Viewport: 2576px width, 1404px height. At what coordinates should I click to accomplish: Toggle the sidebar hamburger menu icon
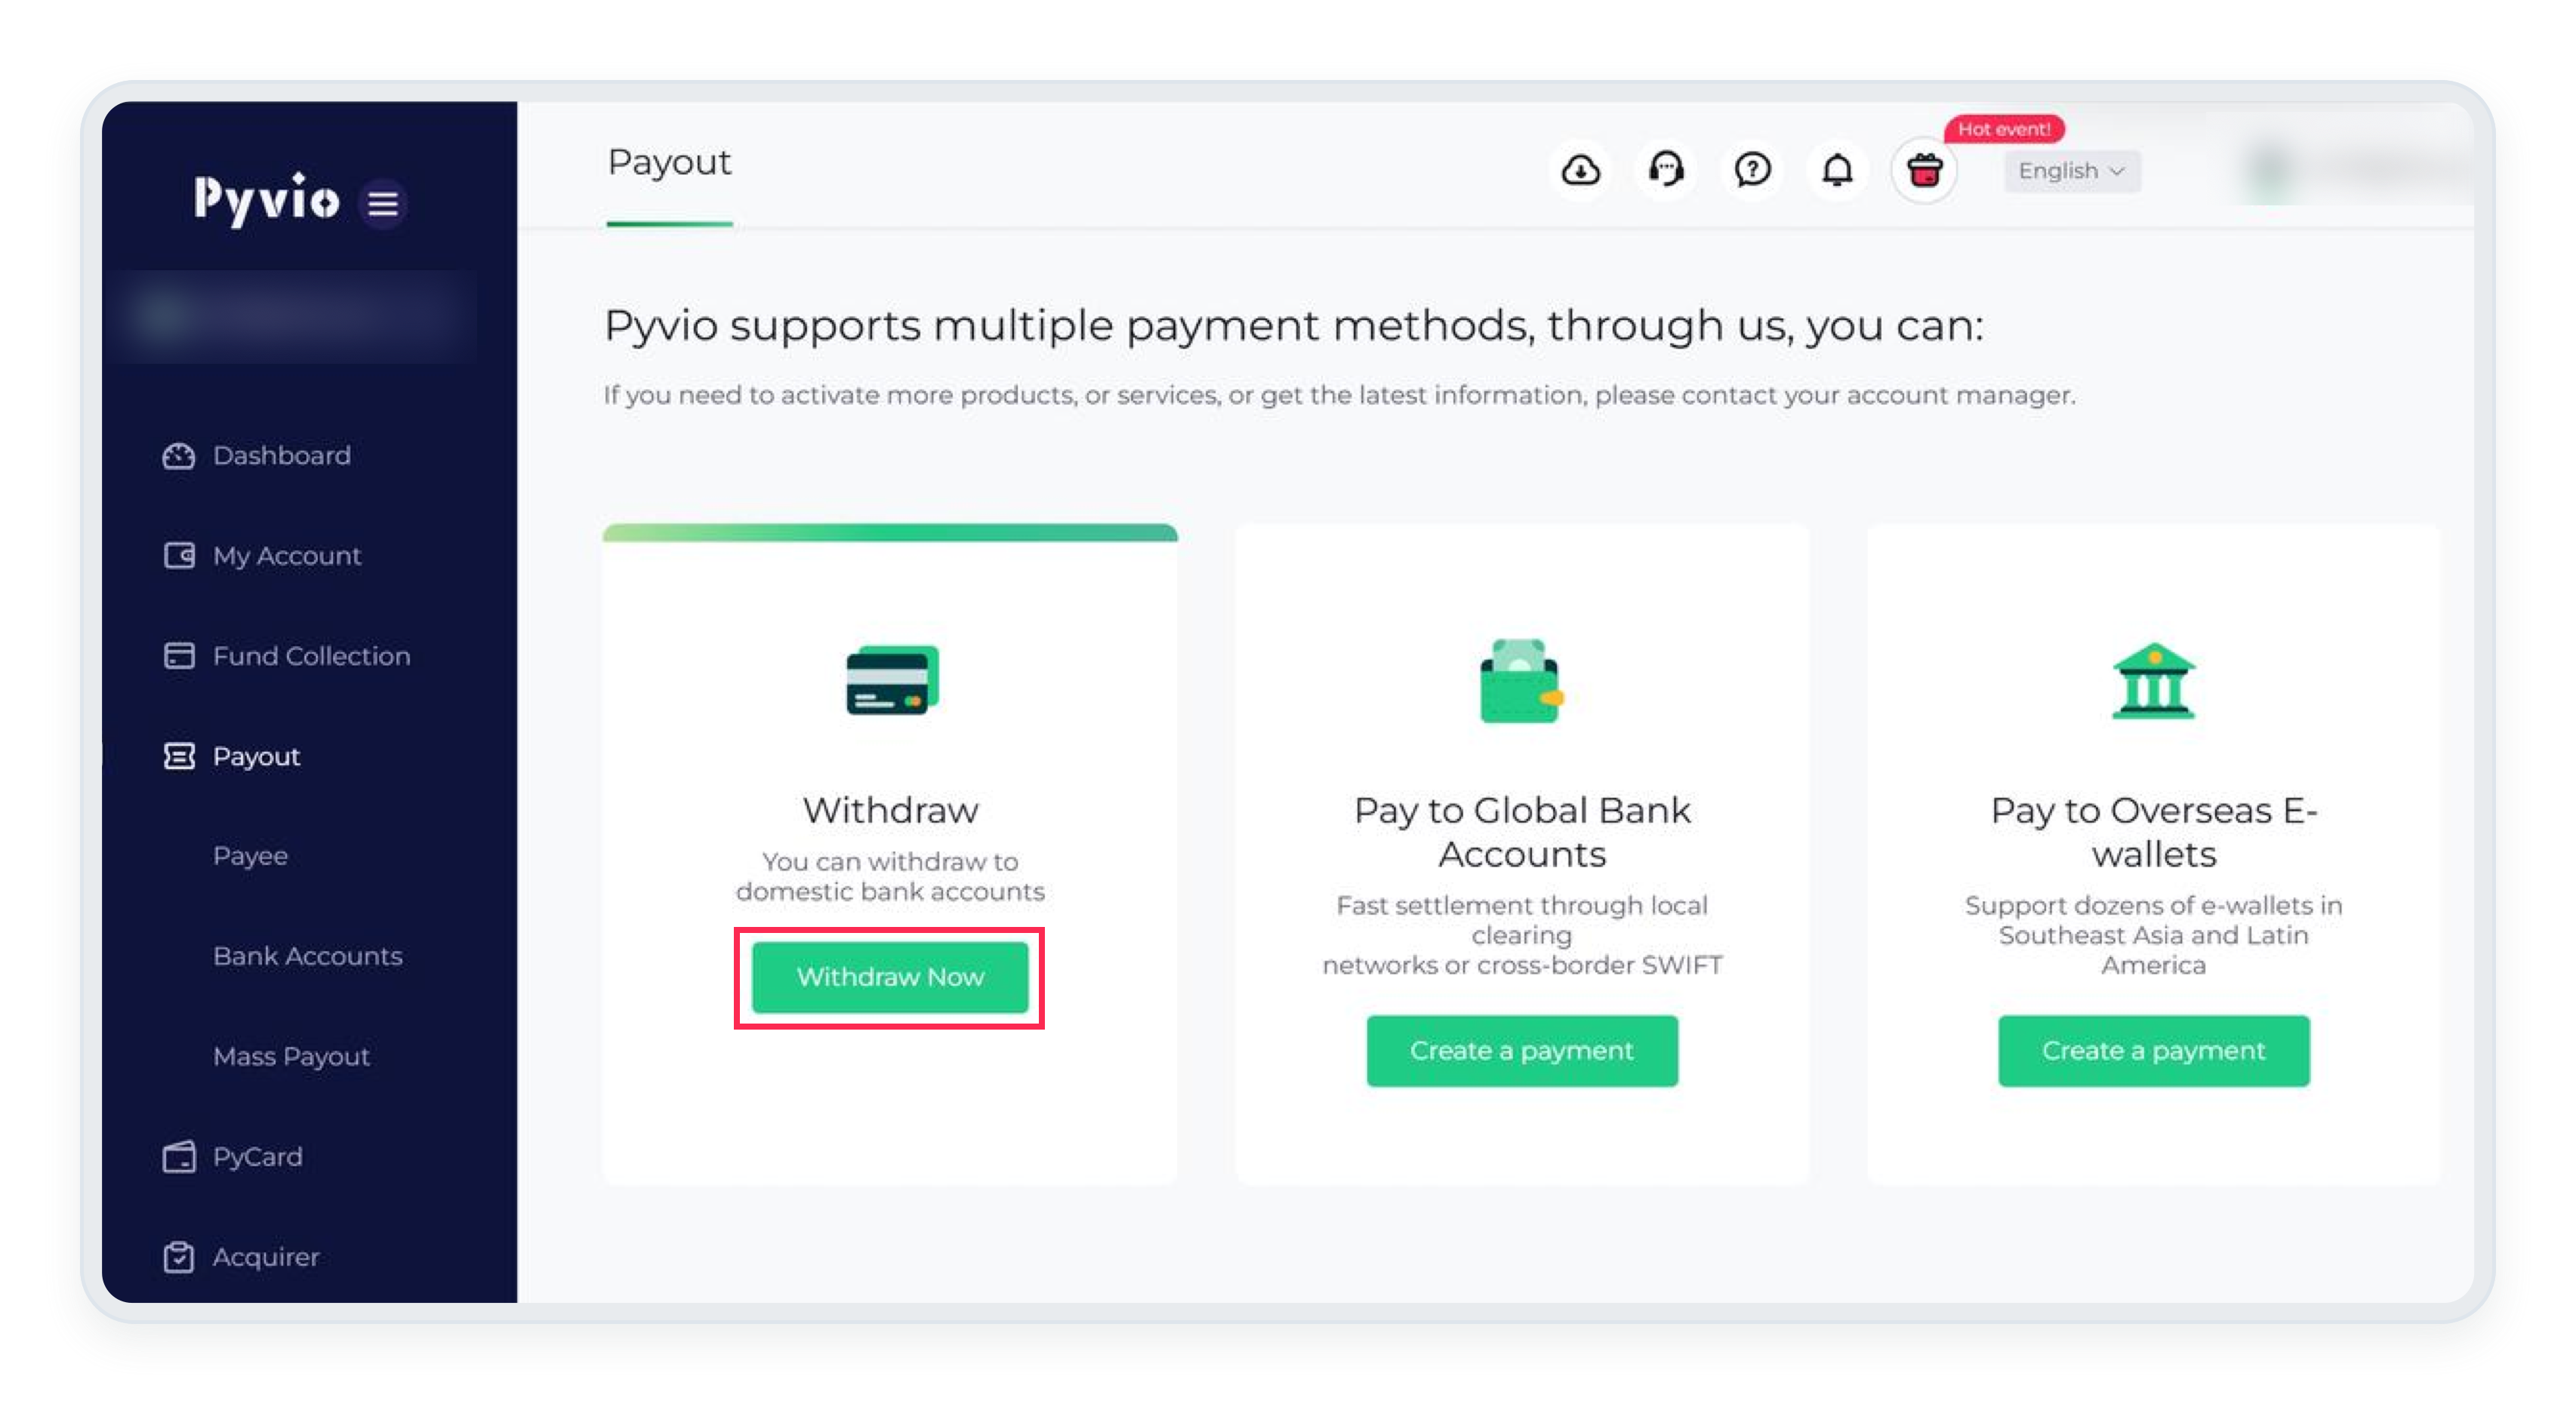click(383, 204)
